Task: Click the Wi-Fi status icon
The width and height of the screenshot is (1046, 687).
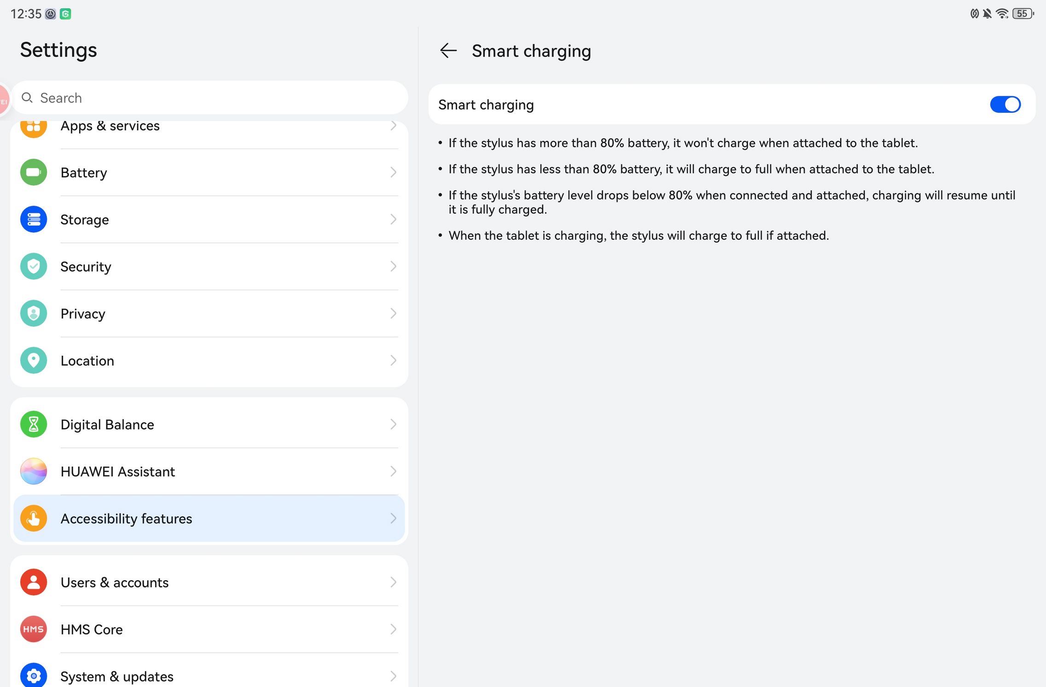Action: [x=1002, y=13]
